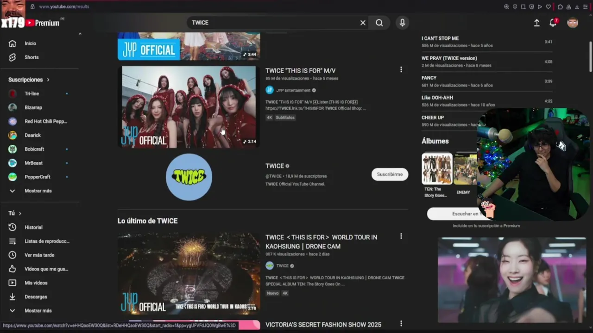
Task: Play the THIS IS FOR M/V thumbnail
Action: pos(189,107)
